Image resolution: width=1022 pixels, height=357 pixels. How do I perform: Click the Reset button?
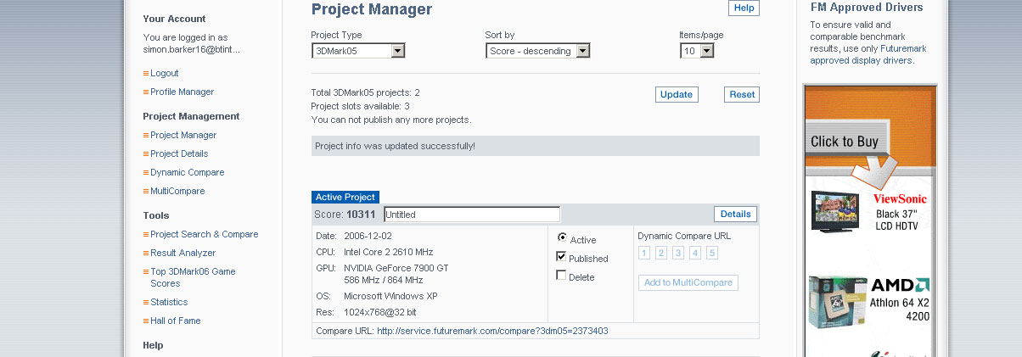[x=742, y=94]
